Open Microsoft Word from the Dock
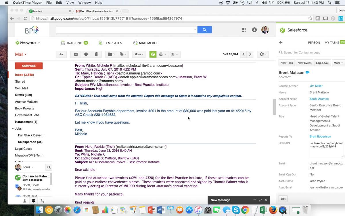This screenshot has height=216, width=345. coord(161,210)
